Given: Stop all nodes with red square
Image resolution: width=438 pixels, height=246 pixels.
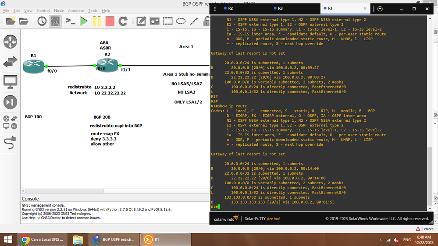Looking at the screenshot, I should [x=110, y=21].
